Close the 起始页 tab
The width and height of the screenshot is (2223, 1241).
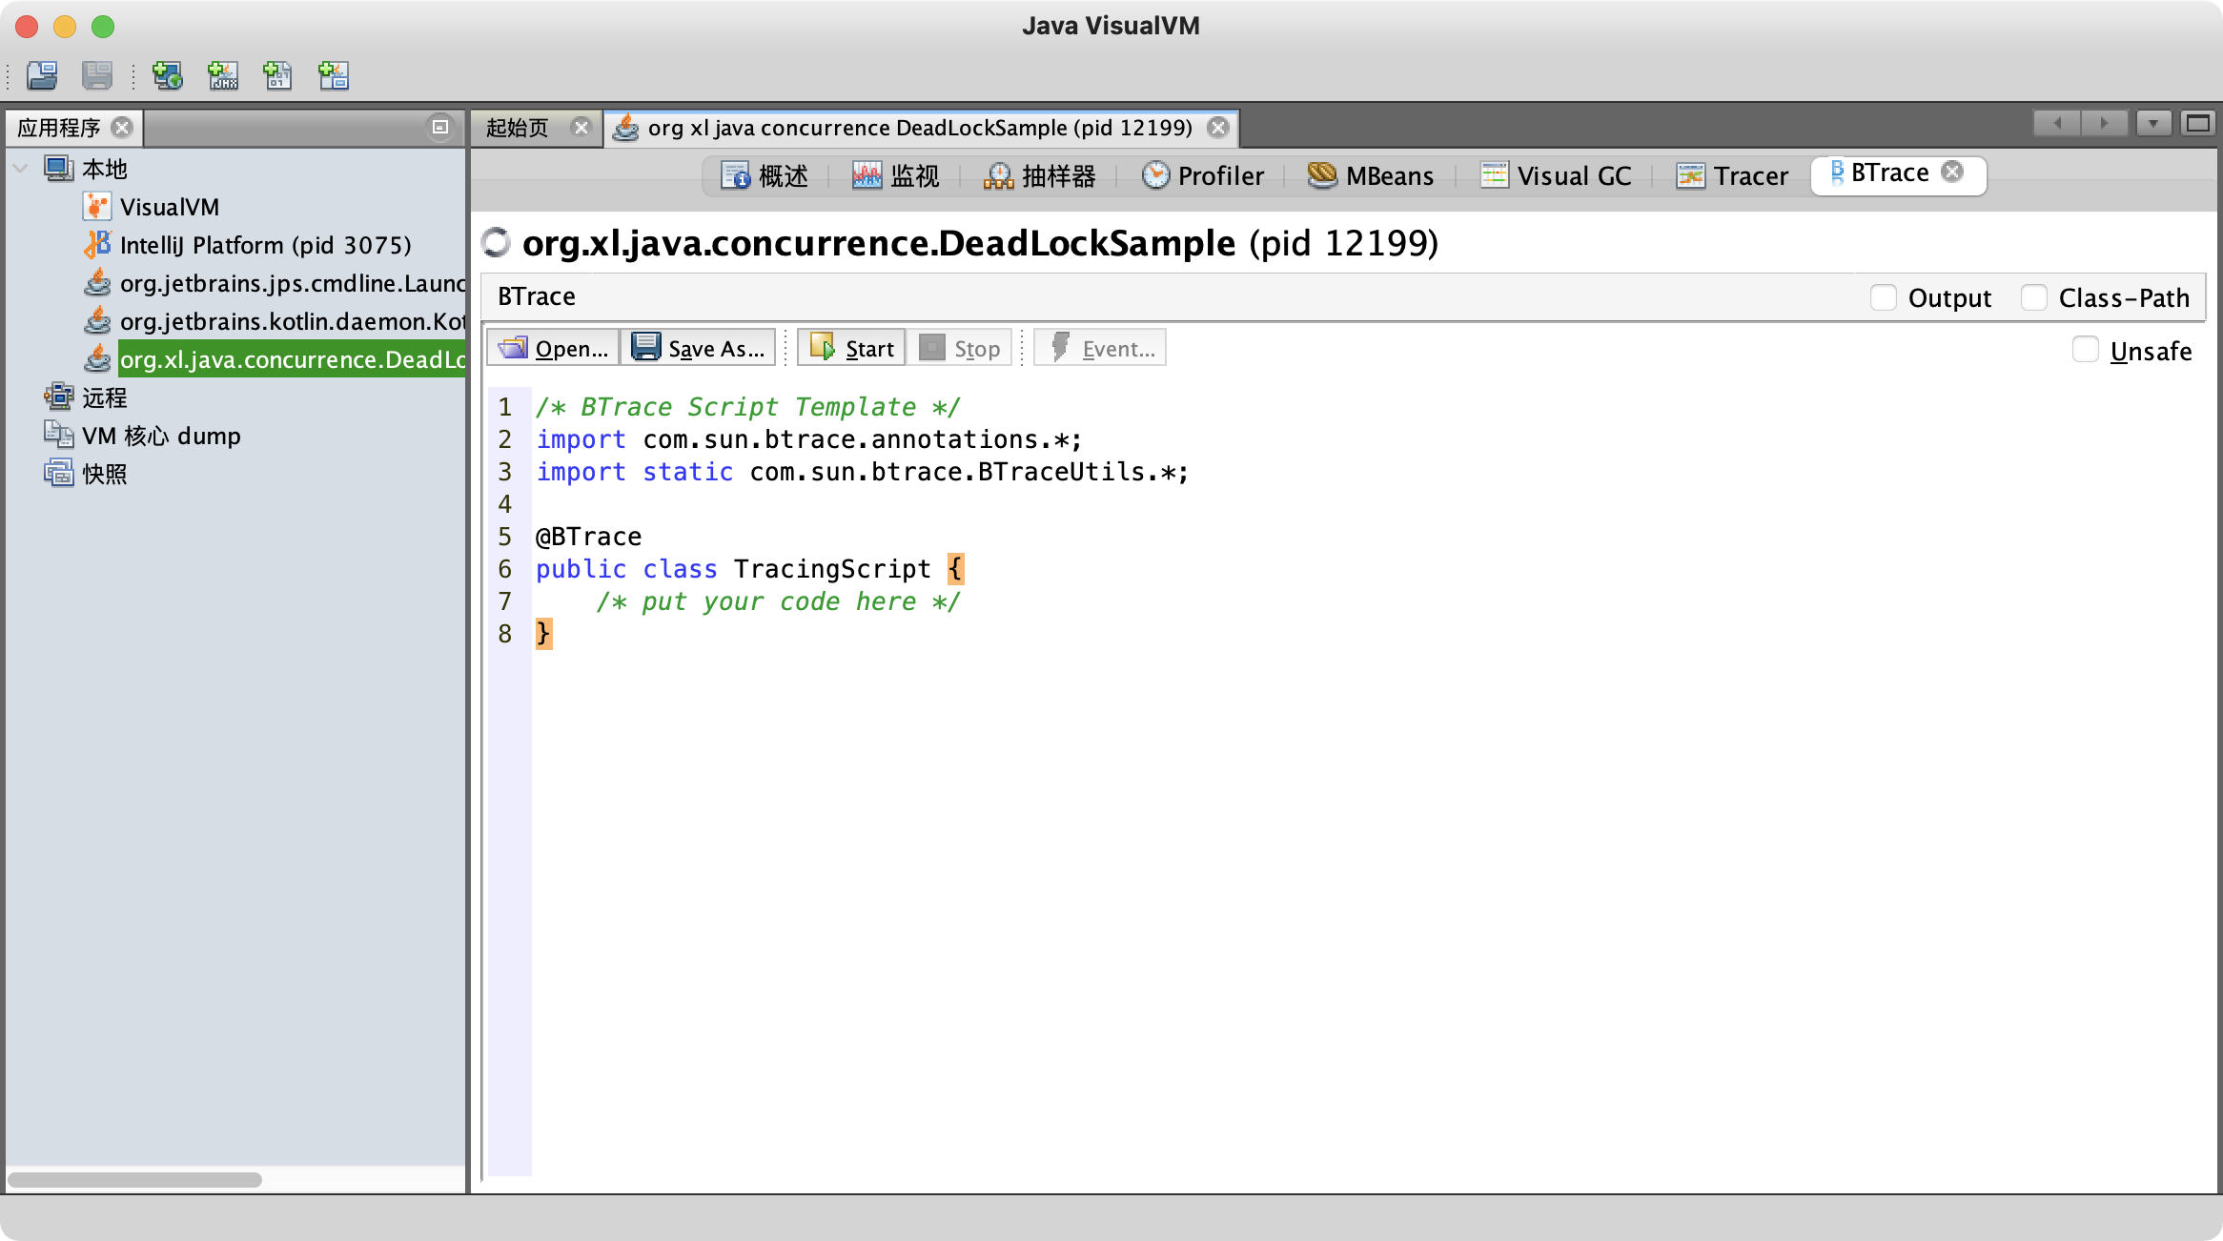581,127
